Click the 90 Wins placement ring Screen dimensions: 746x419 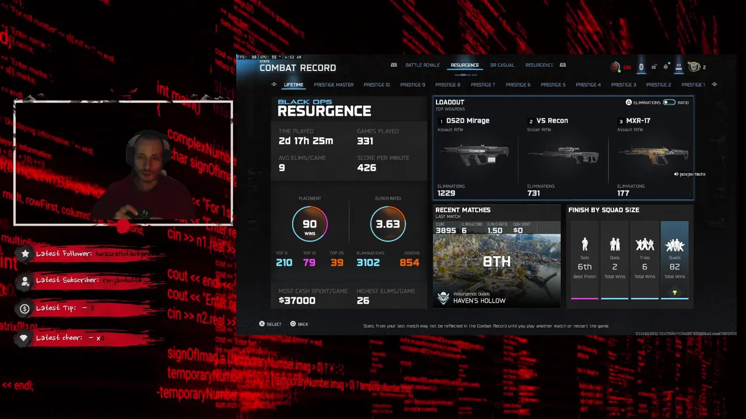[x=309, y=224]
